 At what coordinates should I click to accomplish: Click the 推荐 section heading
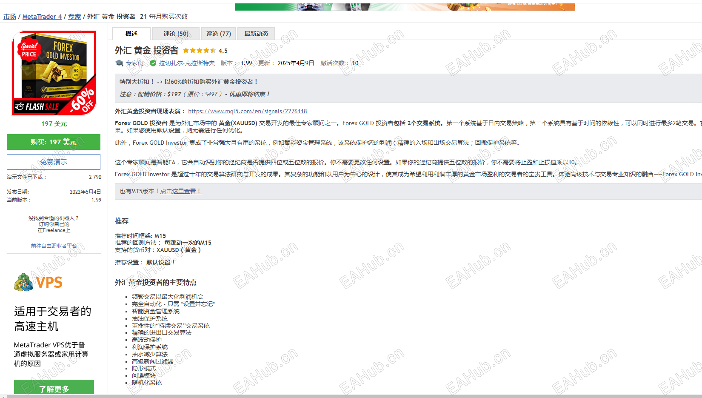(122, 221)
